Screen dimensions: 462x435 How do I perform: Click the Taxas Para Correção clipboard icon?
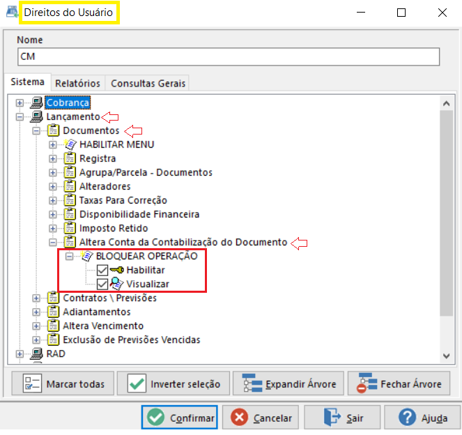(x=70, y=200)
